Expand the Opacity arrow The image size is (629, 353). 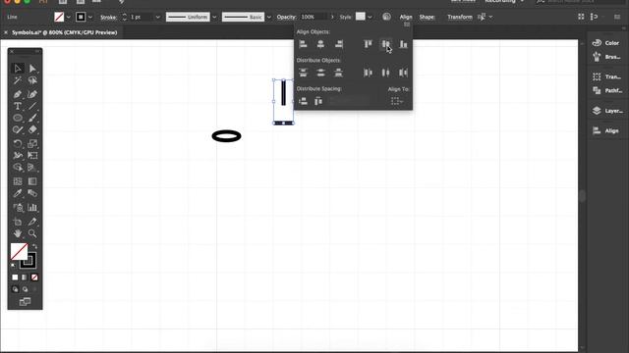(332, 18)
